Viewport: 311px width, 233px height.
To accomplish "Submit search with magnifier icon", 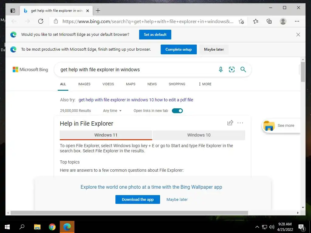I will coord(243,69).
